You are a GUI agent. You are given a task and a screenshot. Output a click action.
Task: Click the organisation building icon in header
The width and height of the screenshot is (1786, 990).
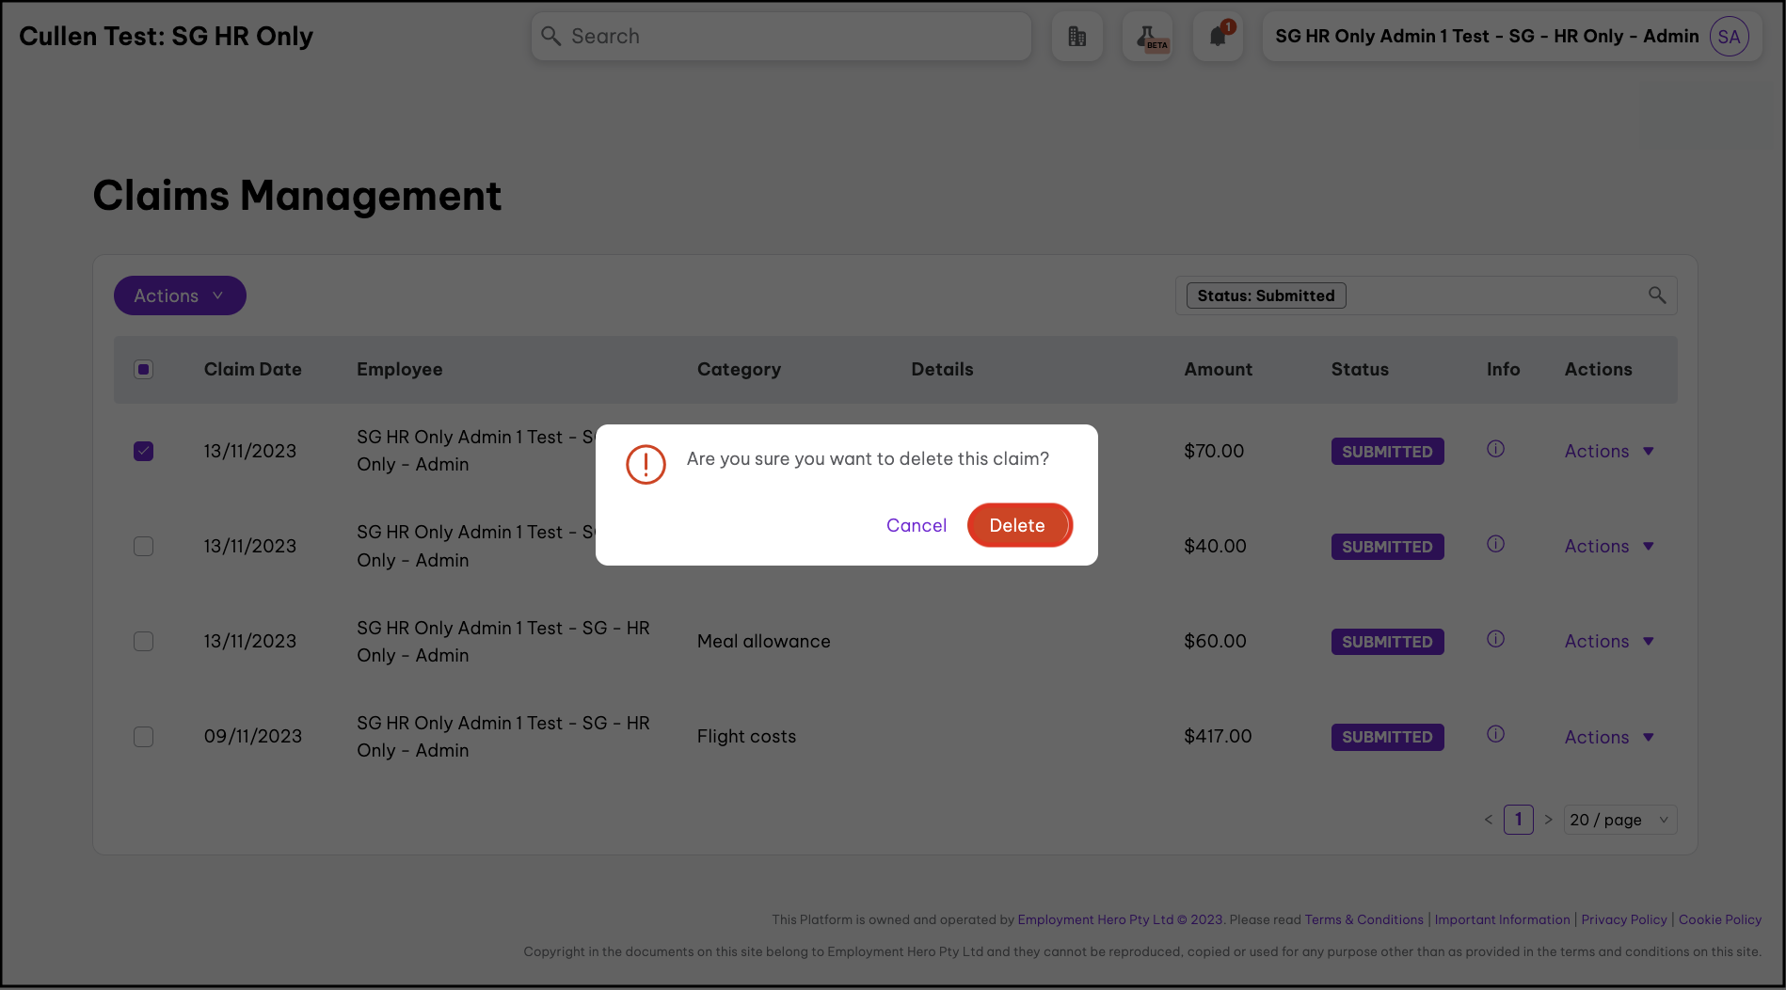click(x=1076, y=37)
